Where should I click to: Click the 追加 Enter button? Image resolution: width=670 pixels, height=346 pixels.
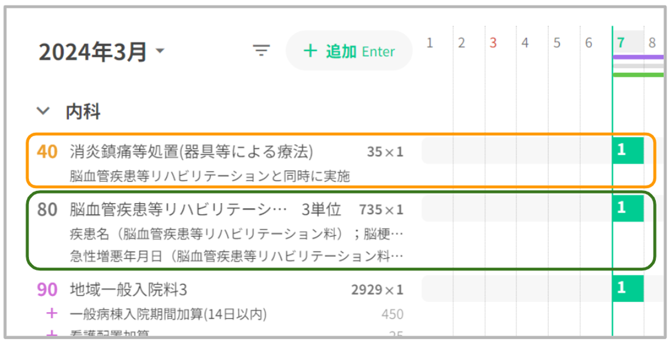tap(349, 51)
